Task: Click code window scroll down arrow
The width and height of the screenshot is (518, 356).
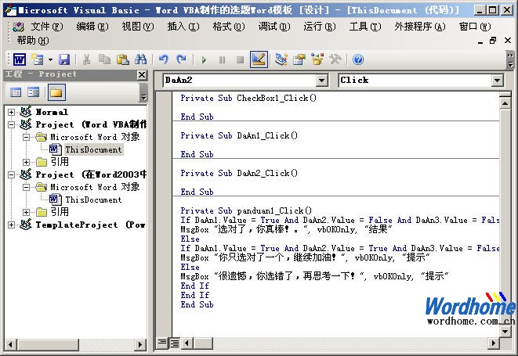Action: [505, 331]
